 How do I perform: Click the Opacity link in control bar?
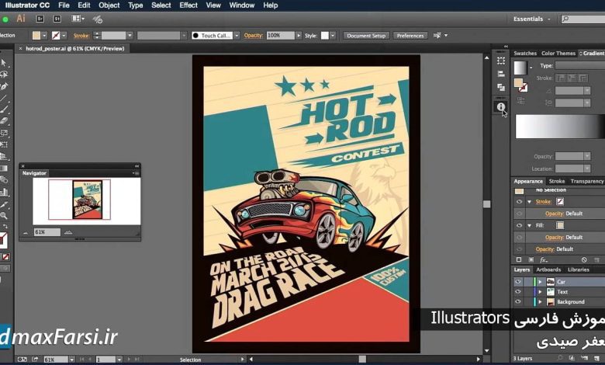[253, 36]
